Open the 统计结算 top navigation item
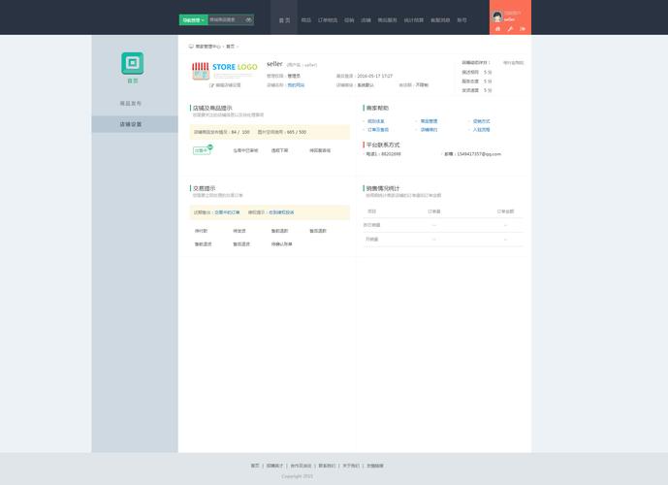668x485 pixels. (414, 19)
